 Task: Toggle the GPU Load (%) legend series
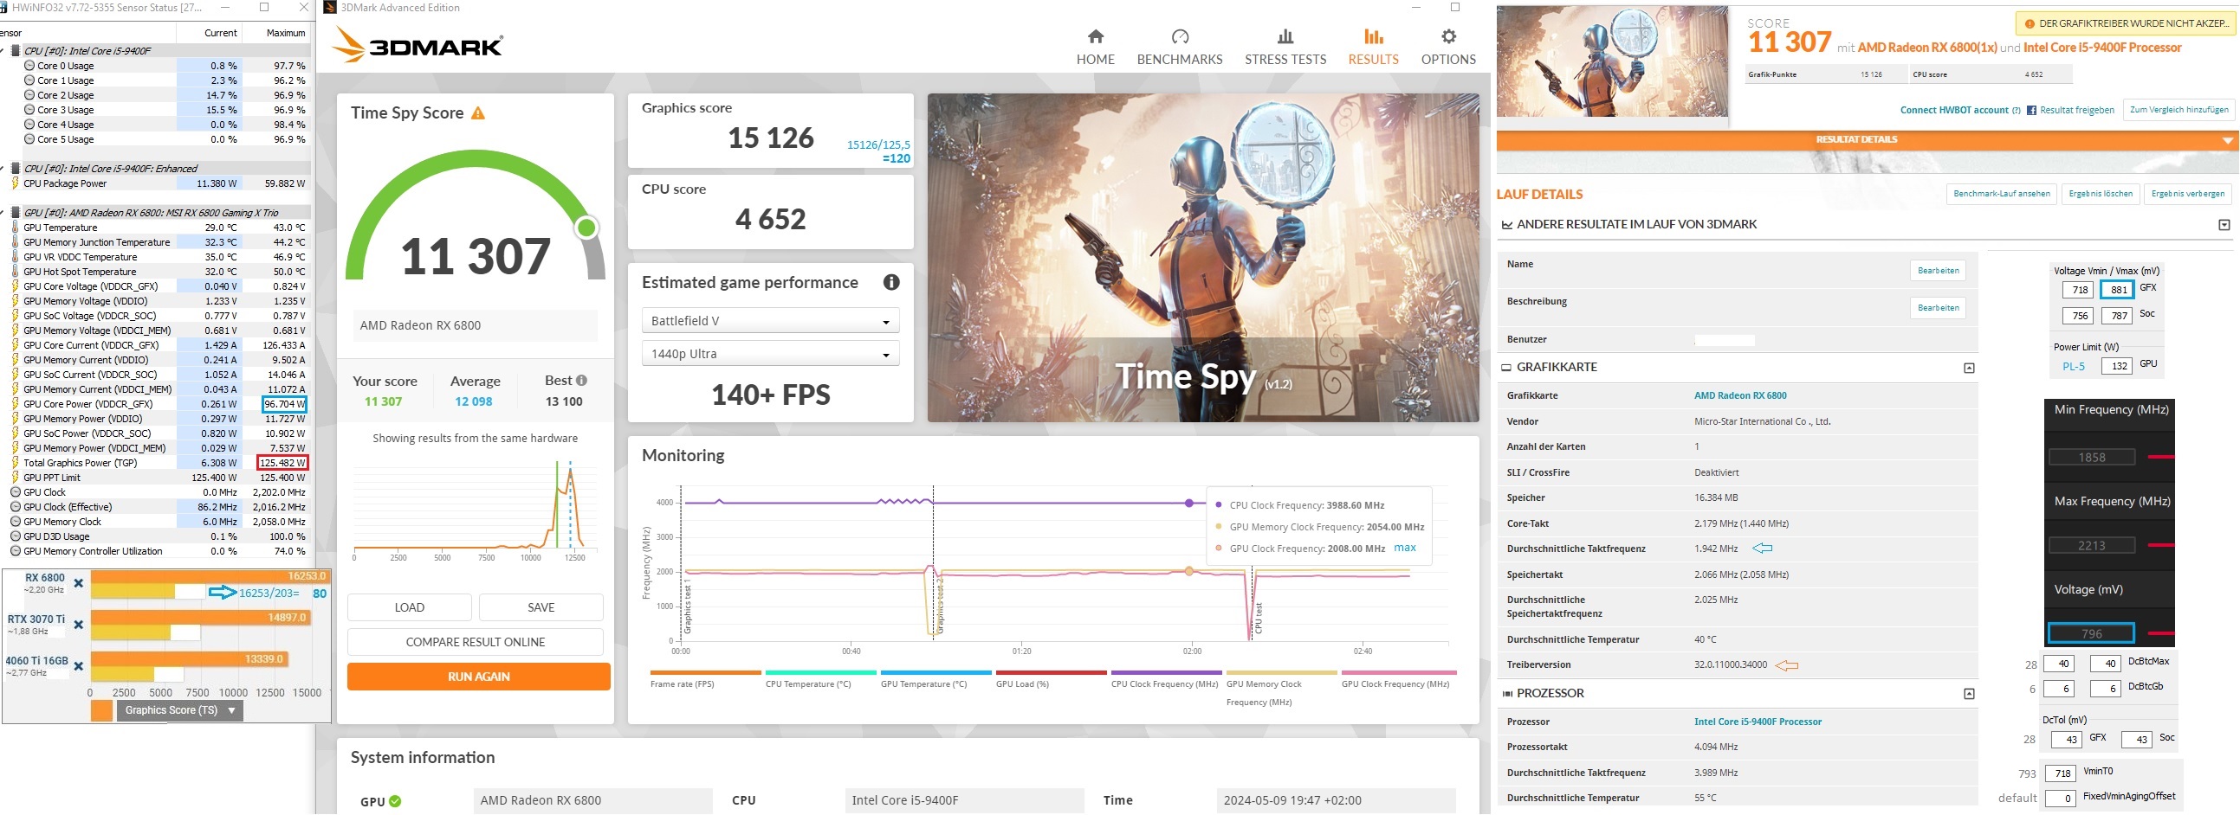tap(1052, 678)
